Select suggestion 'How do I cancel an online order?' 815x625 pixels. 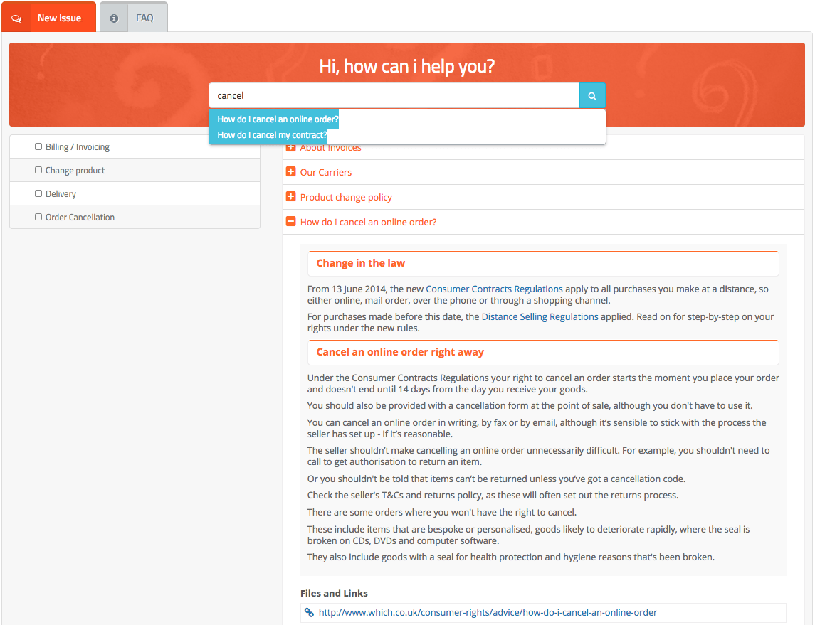click(x=278, y=119)
